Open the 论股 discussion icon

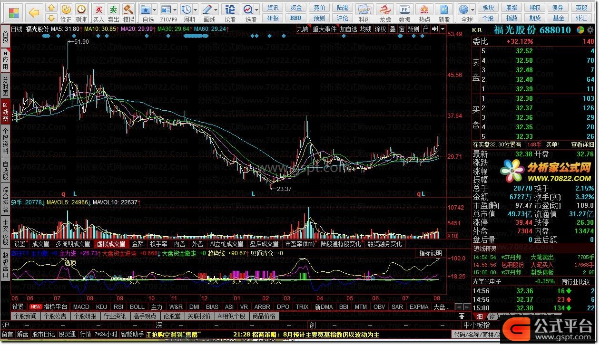[230, 13]
